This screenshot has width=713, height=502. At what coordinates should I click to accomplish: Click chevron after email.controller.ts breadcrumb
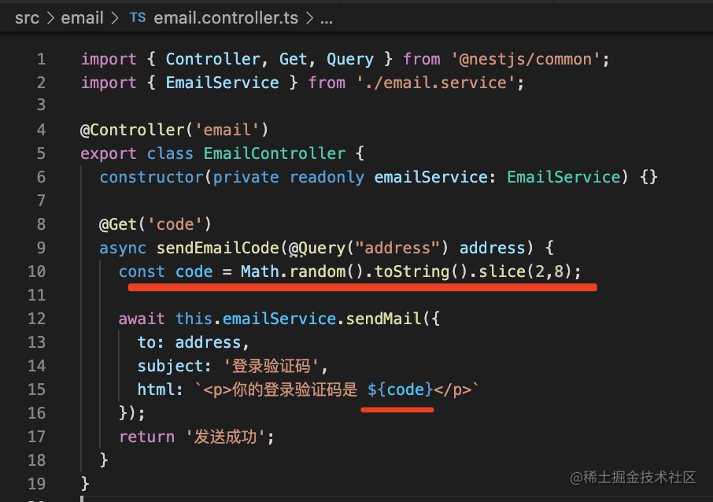[x=309, y=18]
